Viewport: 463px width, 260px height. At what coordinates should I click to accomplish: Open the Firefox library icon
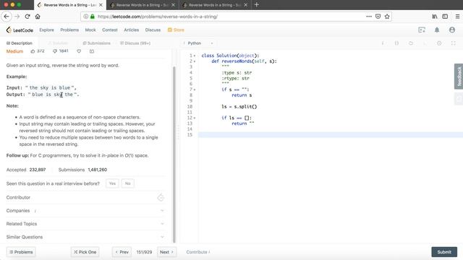click(x=435, y=17)
